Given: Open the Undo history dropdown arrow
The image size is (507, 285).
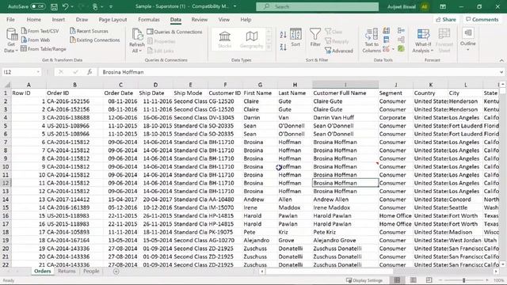Looking at the screenshot, I should pyautogui.click(x=72, y=6).
